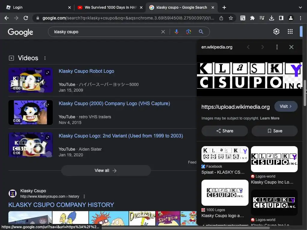Open the media controls icon
Viewport: 307px width, 230px height.
262,18
